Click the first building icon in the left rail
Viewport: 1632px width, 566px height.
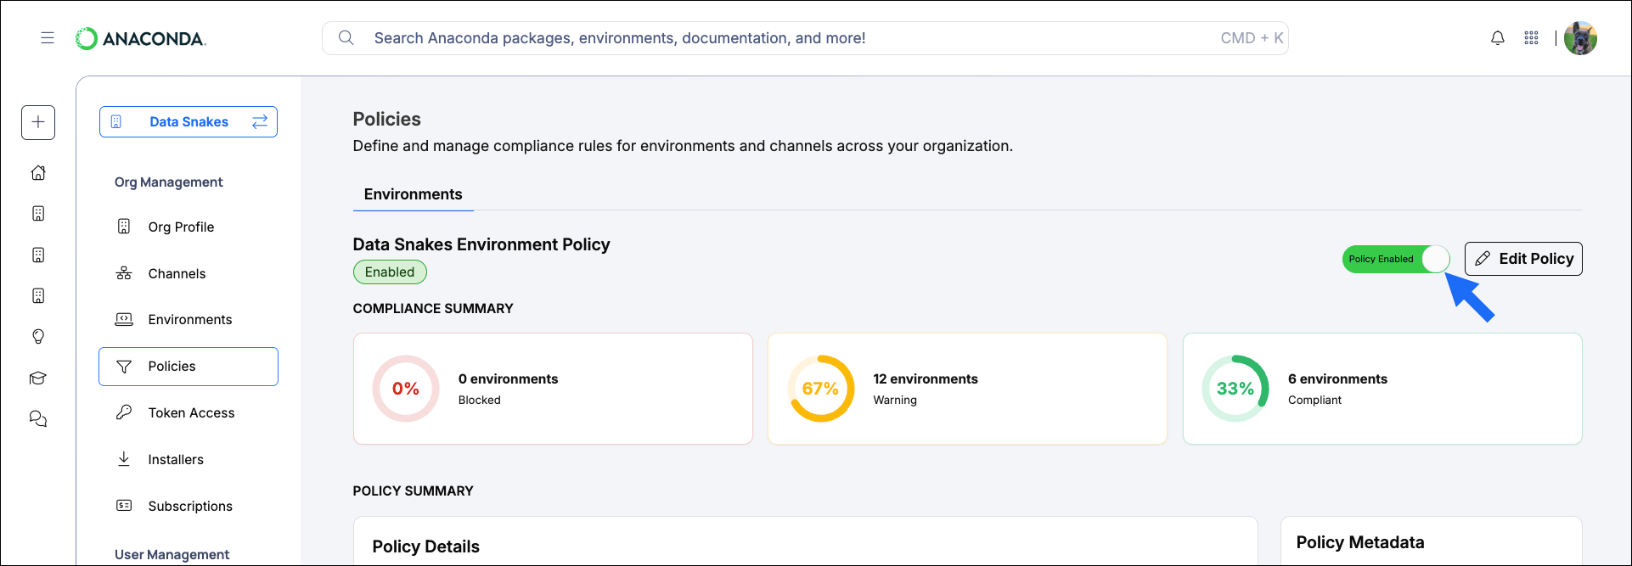pos(38,214)
